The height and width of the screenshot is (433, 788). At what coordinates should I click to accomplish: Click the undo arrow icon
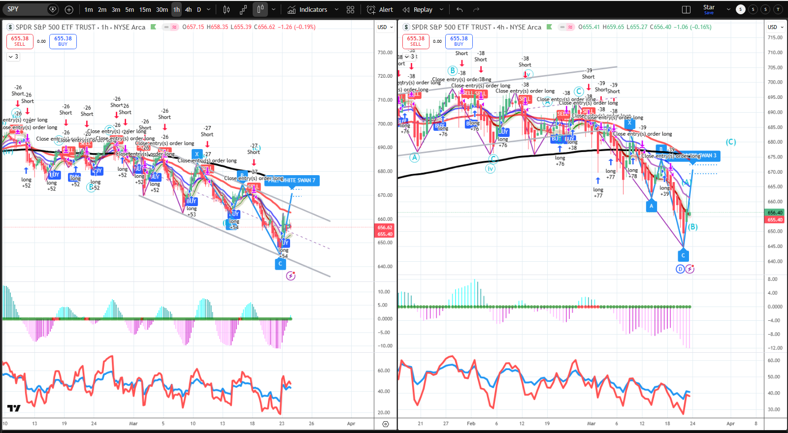pyautogui.click(x=460, y=9)
